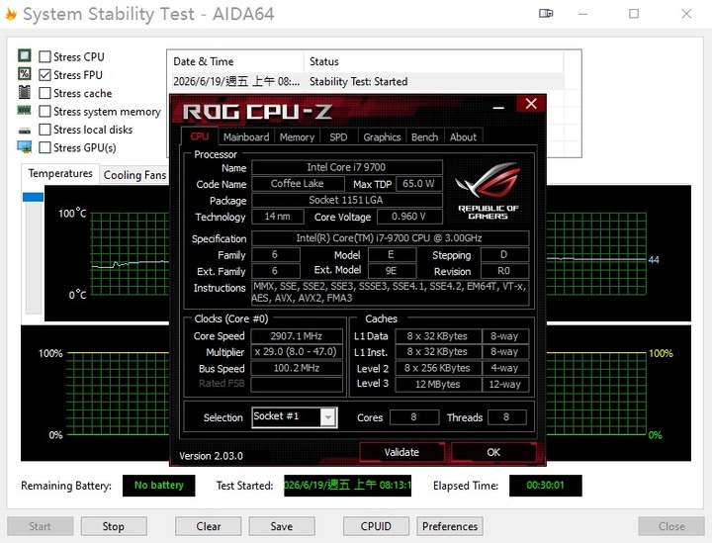Viewport: 712px width, 543px height.
Task: Click the Validate button in CPU-Z
Action: click(x=401, y=452)
